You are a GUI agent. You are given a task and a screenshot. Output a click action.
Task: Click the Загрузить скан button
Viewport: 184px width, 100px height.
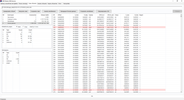(23, 11)
